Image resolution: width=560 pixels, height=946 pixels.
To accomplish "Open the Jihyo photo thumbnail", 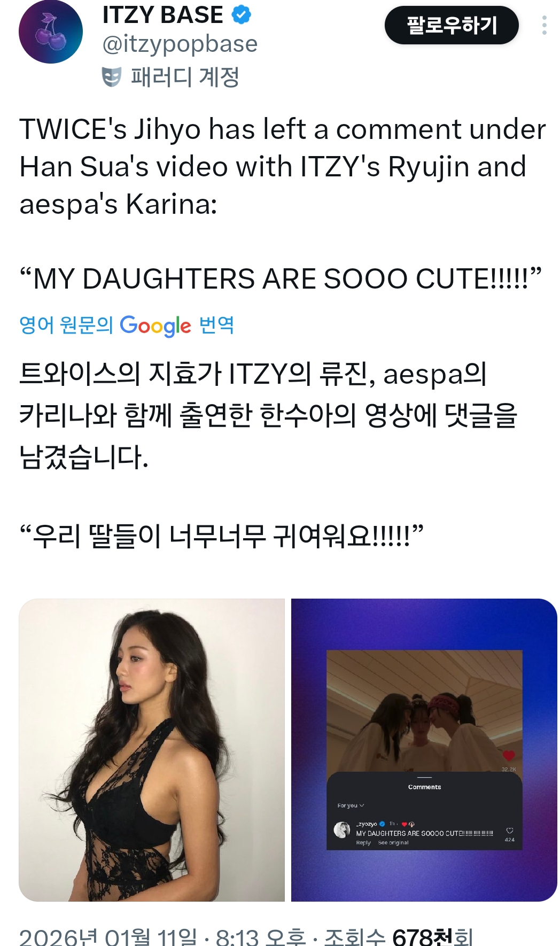I will [x=152, y=750].
